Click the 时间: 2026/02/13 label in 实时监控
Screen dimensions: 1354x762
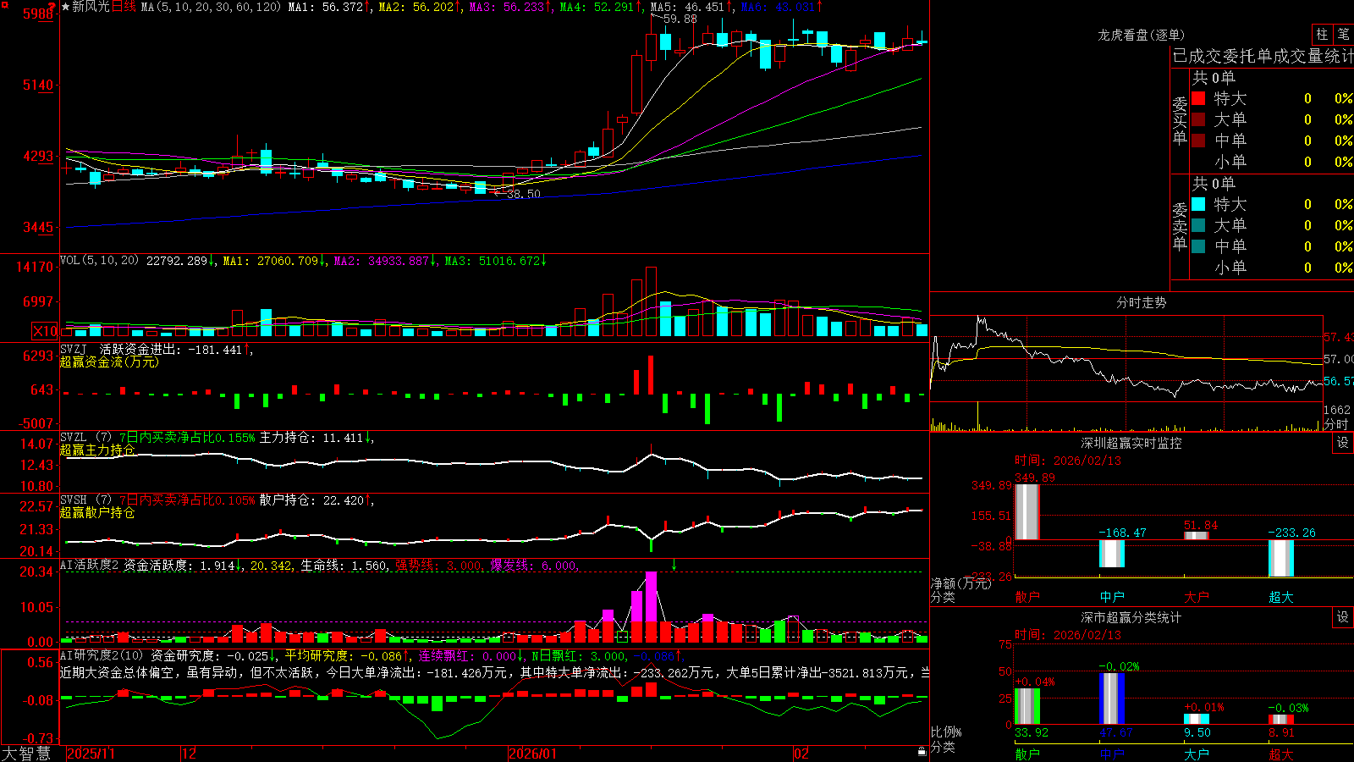pyautogui.click(x=1068, y=461)
